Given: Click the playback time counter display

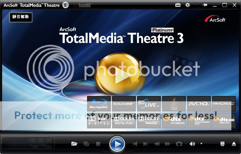Looking at the screenshot, I should point(28,143).
